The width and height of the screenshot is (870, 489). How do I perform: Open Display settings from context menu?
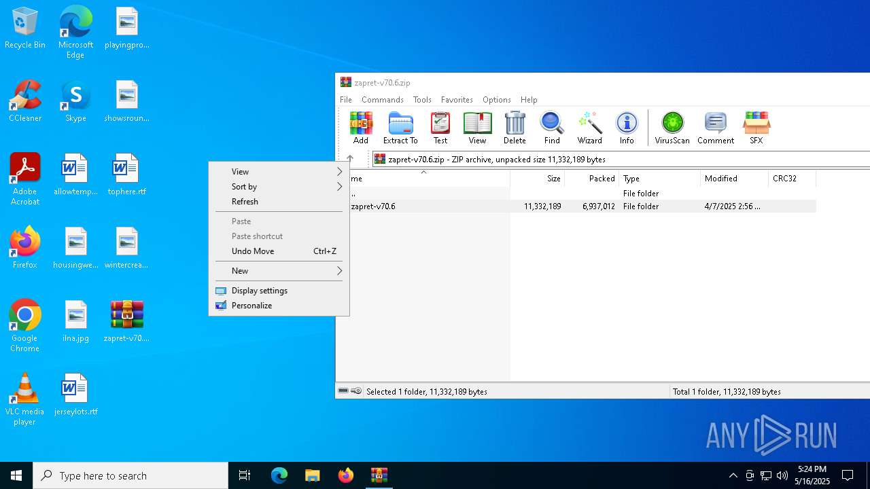279,291
